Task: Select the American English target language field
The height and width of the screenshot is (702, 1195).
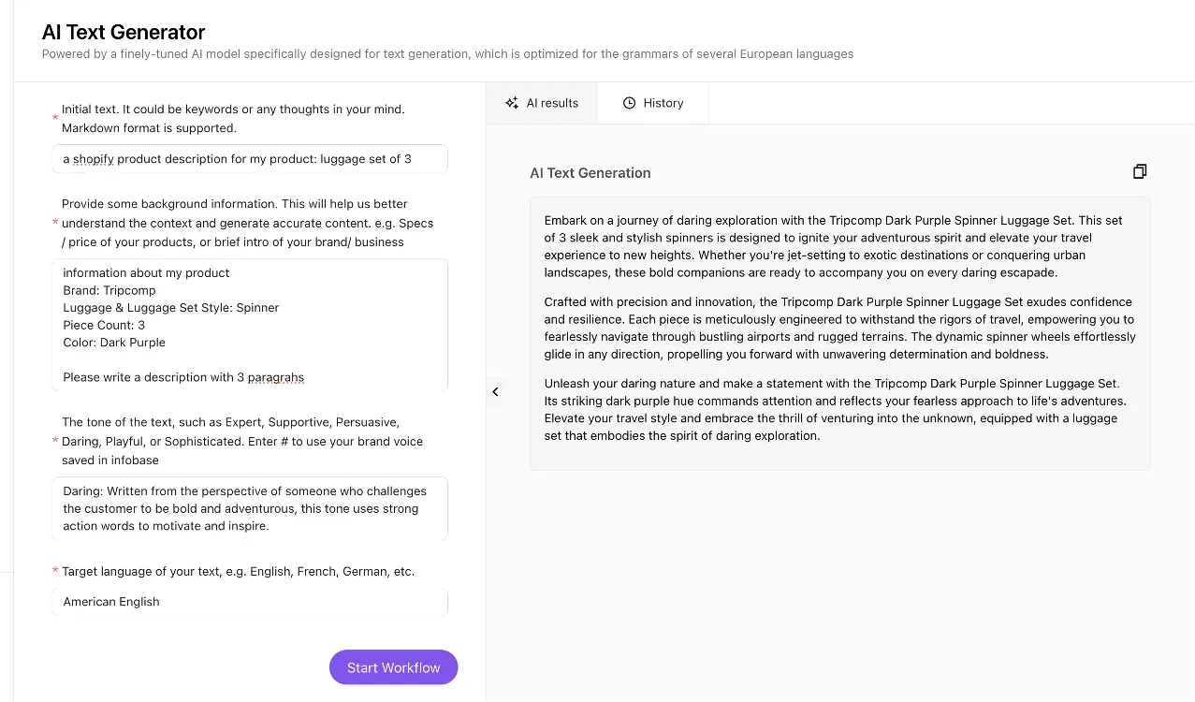Action: pos(250,602)
